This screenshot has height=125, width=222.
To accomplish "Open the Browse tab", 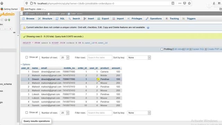I will 28,18.
